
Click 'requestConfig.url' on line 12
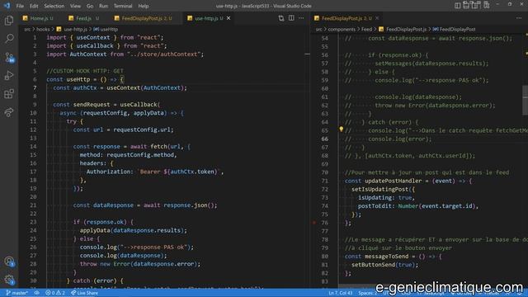(x=142, y=130)
